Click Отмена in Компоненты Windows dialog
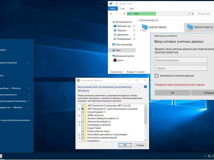This screenshot has width=214, height=160. pos(140,145)
